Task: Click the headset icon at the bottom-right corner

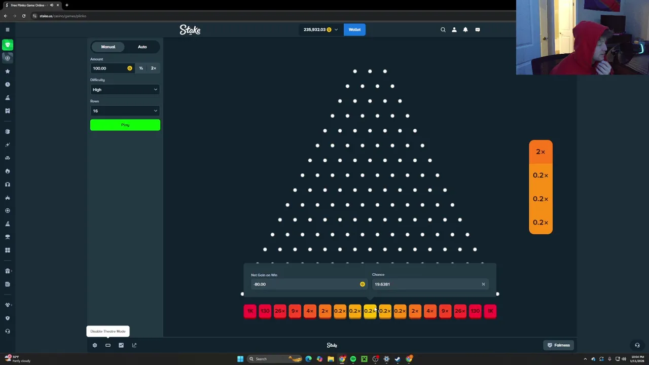Action: pyautogui.click(x=637, y=345)
